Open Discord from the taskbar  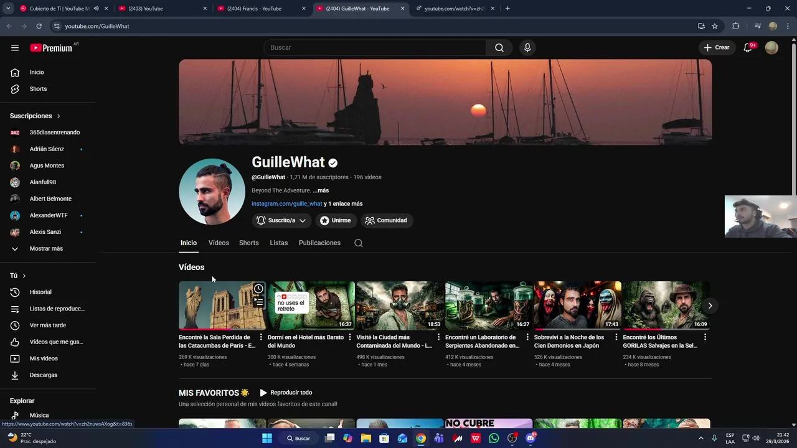(531, 438)
